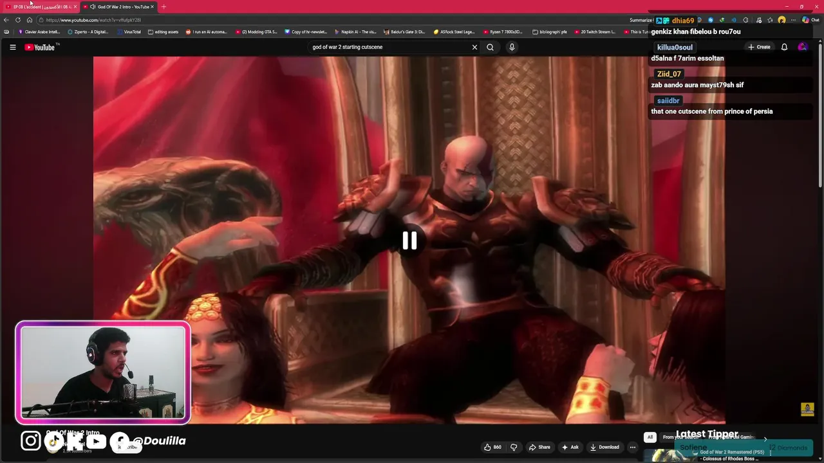The height and width of the screenshot is (463, 824).
Task: Go back in browser history
Action: tap(6, 20)
